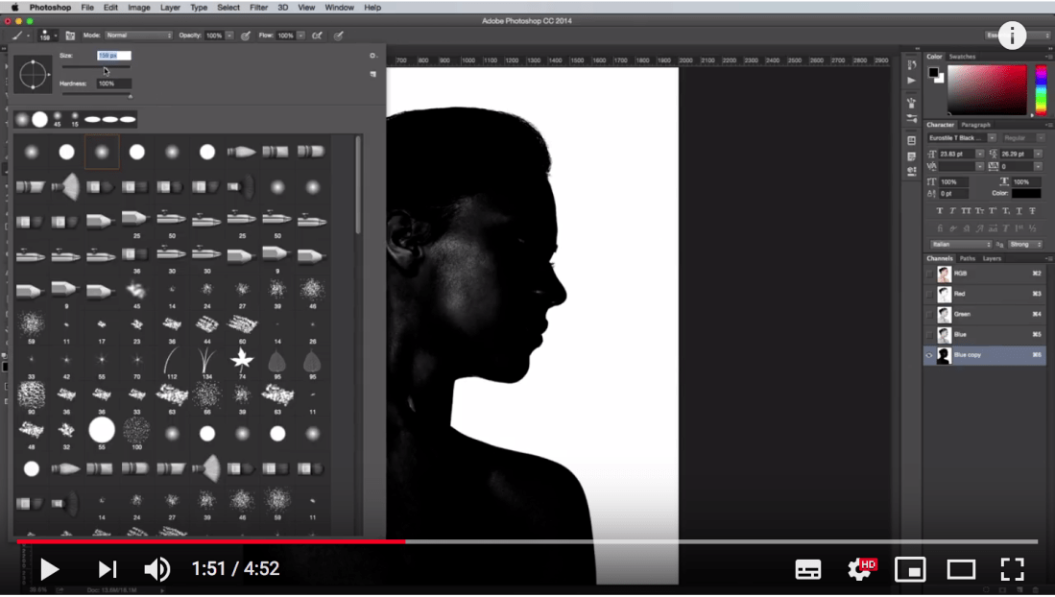Enter fullscreen video mode
The width and height of the screenshot is (1055, 597).
tap(1012, 569)
